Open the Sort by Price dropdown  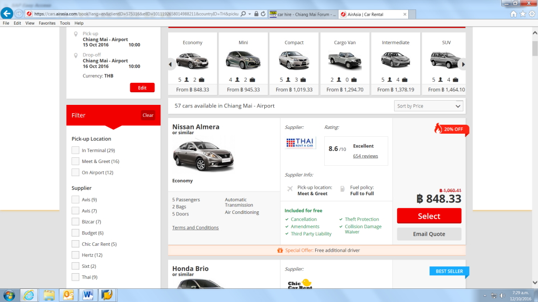point(429,106)
